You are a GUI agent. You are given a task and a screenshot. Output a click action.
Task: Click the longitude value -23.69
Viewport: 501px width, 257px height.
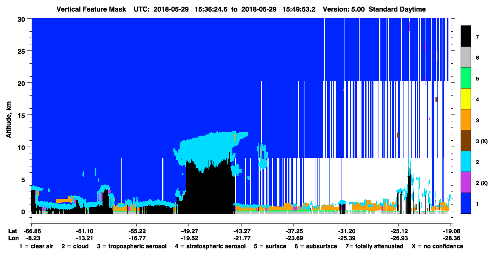[x=293, y=238]
